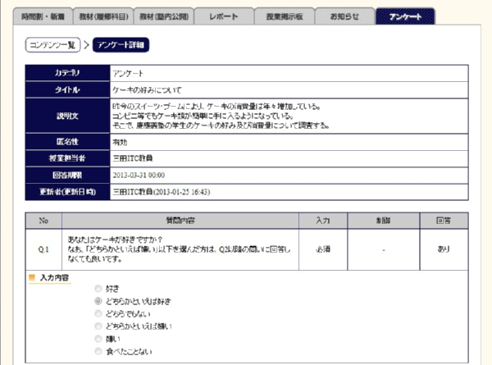This screenshot has height=365, width=492.
Task: Click the orange 入力内容 section icon
Action: tap(33, 278)
